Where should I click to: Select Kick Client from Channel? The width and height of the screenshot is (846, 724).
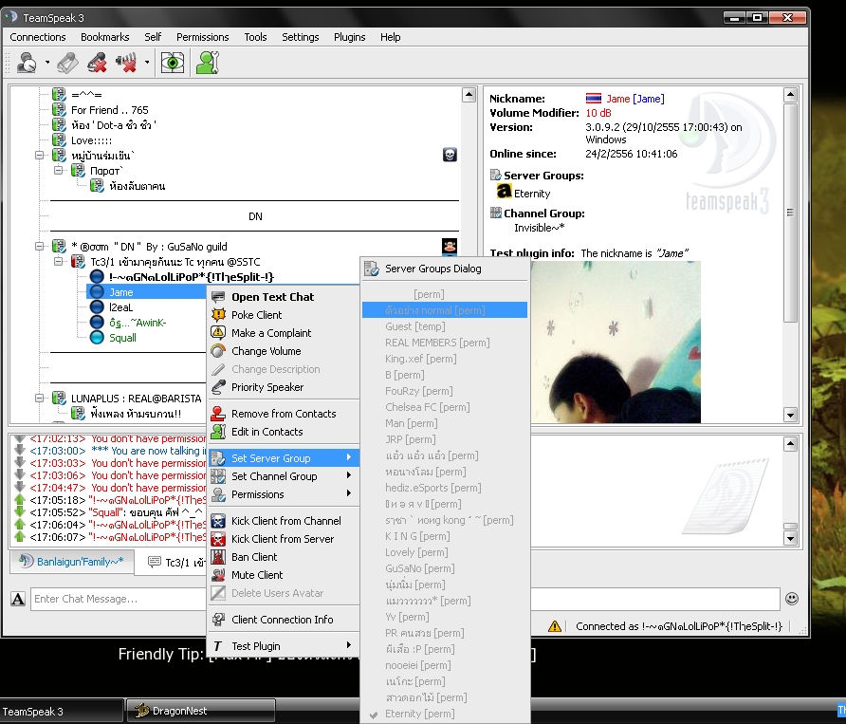click(x=284, y=521)
